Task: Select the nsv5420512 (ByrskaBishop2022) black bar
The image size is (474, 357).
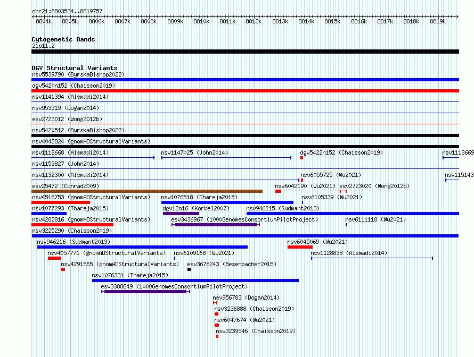Action: pos(245,135)
